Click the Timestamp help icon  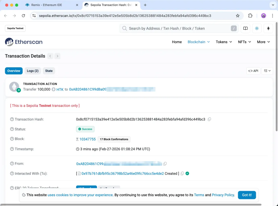pyautogui.click(x=12, y=149)
